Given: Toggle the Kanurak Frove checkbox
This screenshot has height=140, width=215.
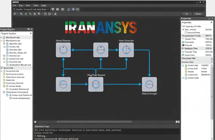Looking at the screenshot, I should pos(186,33).
